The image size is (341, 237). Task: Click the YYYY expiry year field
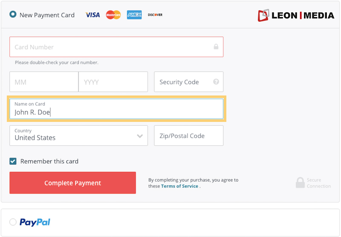113,82
